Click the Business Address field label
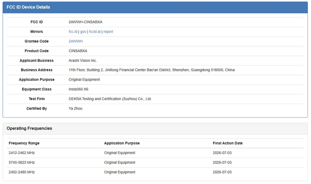 (x=37, y=70)
